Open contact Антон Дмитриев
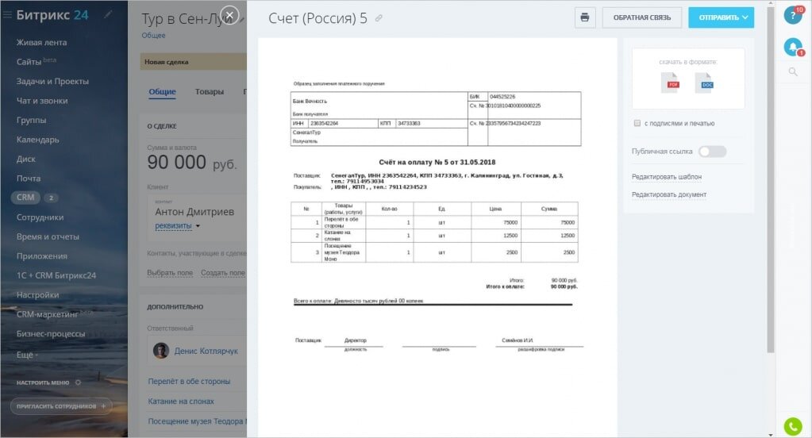The width and height of the screenshot is (812, 438). click(x=194, y=212)
